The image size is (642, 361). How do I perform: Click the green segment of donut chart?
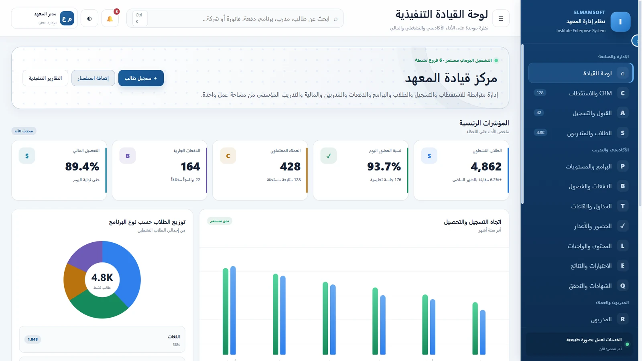click(98, 307)
